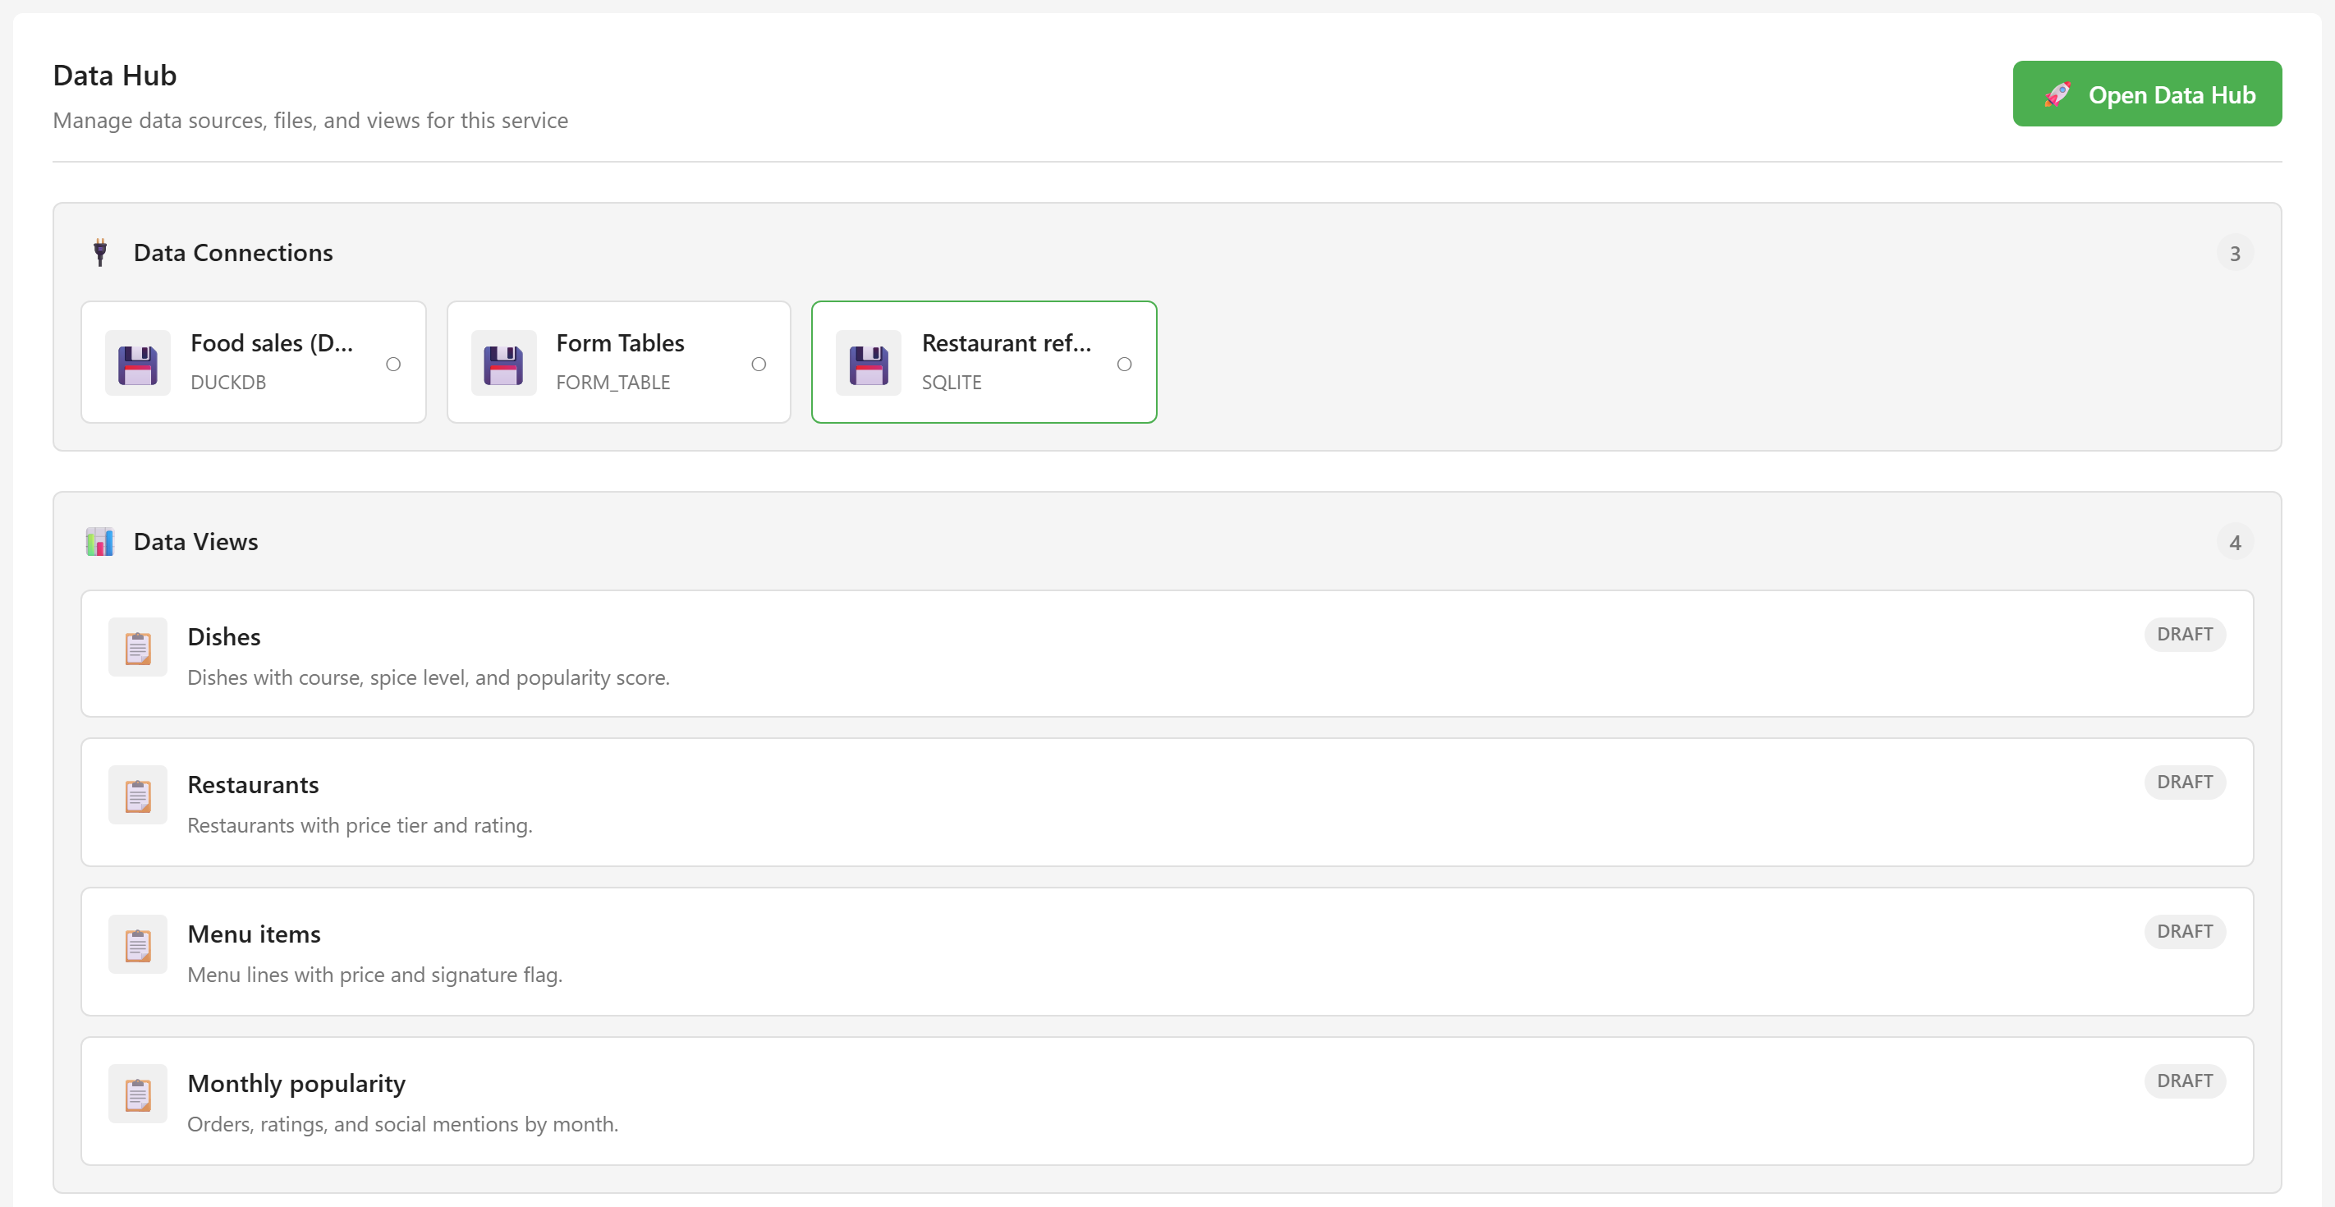Click 'Manage data sources, files, and views' subtitle
This screenshot has width=2335, height=1207.
pos(310,121)
